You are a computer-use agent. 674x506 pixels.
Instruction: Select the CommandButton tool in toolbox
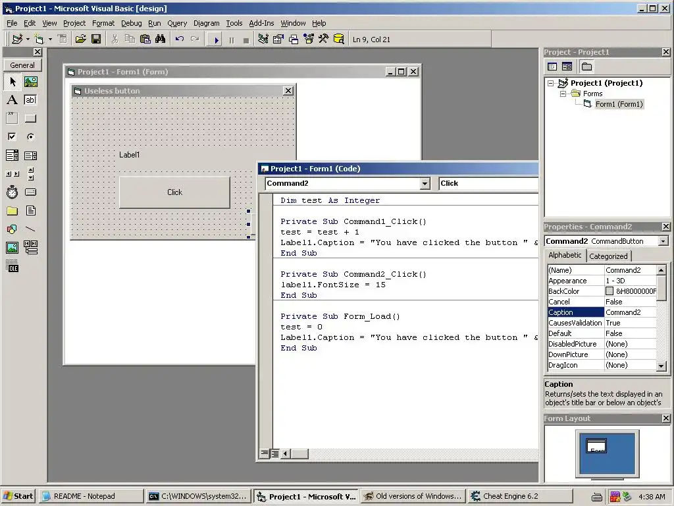tap(30, 119)
